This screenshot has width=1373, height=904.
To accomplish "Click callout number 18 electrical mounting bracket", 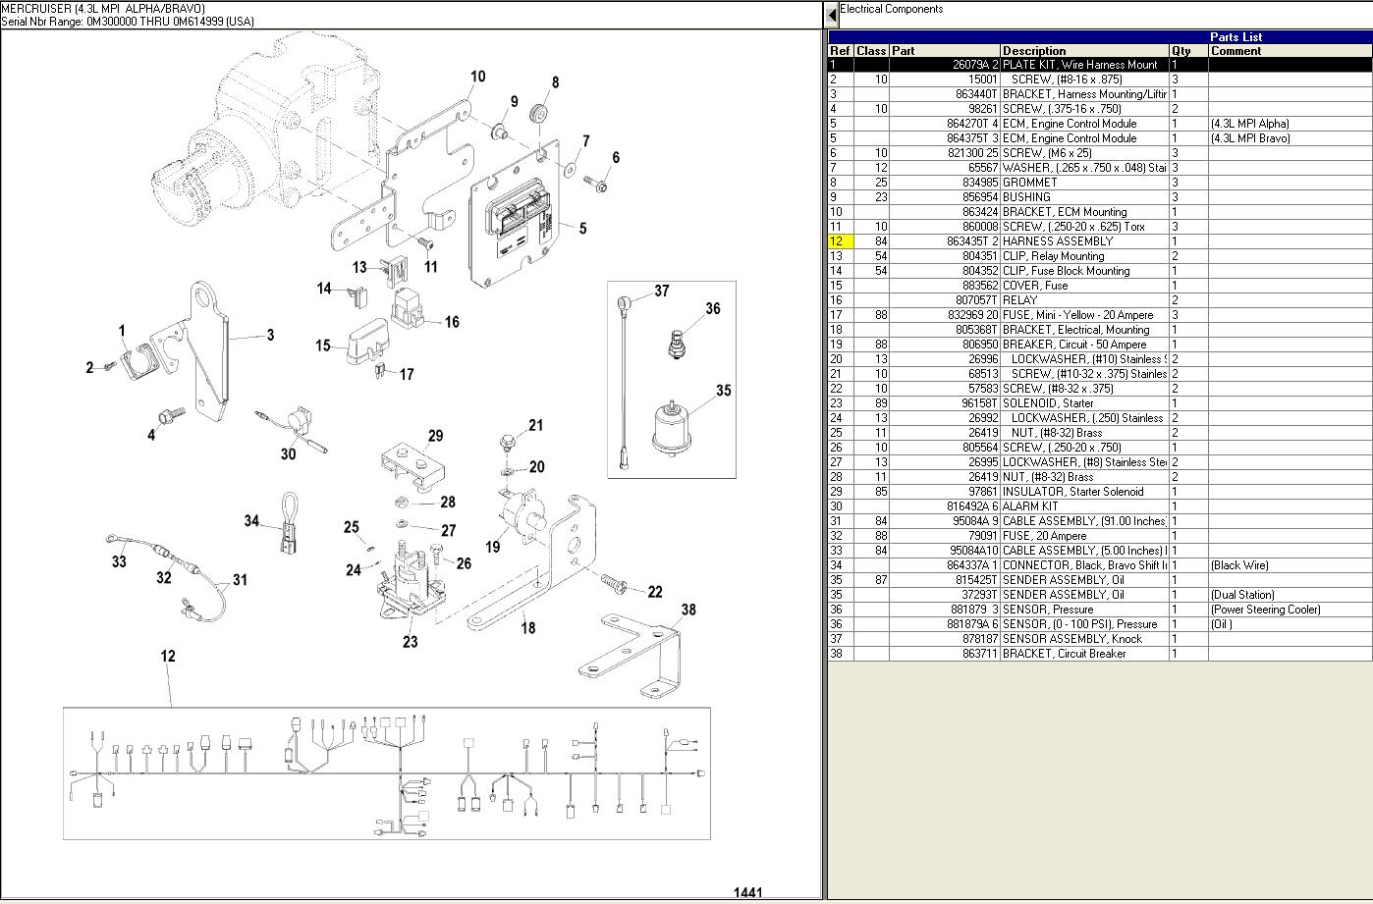I will (x=528, y=628).
